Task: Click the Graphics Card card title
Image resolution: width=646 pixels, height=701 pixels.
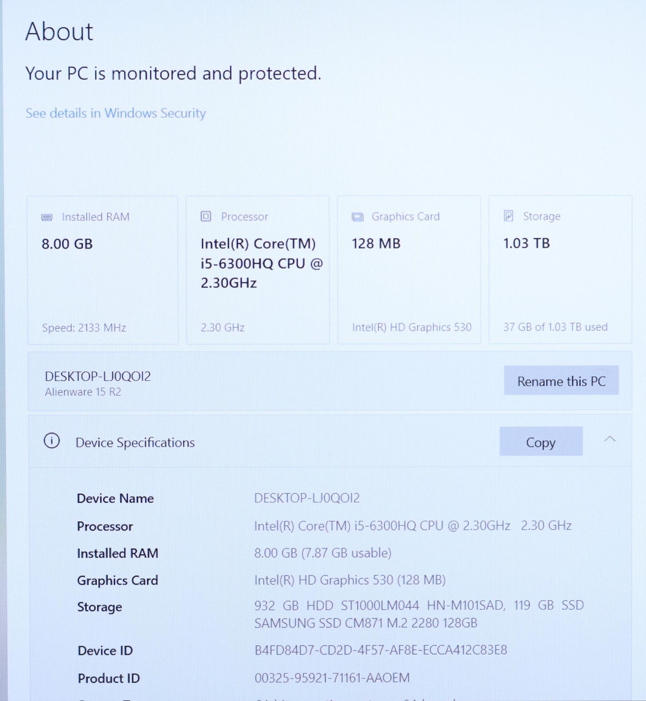Action: (405, 216)
